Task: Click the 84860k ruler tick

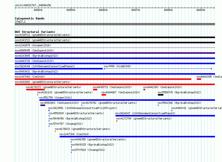Action: [x=103, y=10]
